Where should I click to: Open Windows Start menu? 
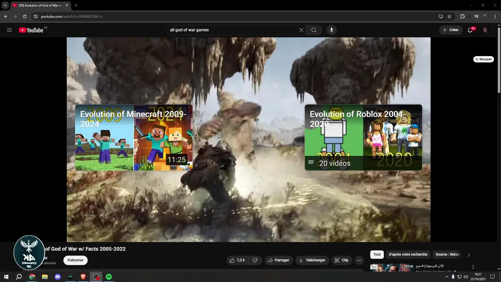point(6,277)
